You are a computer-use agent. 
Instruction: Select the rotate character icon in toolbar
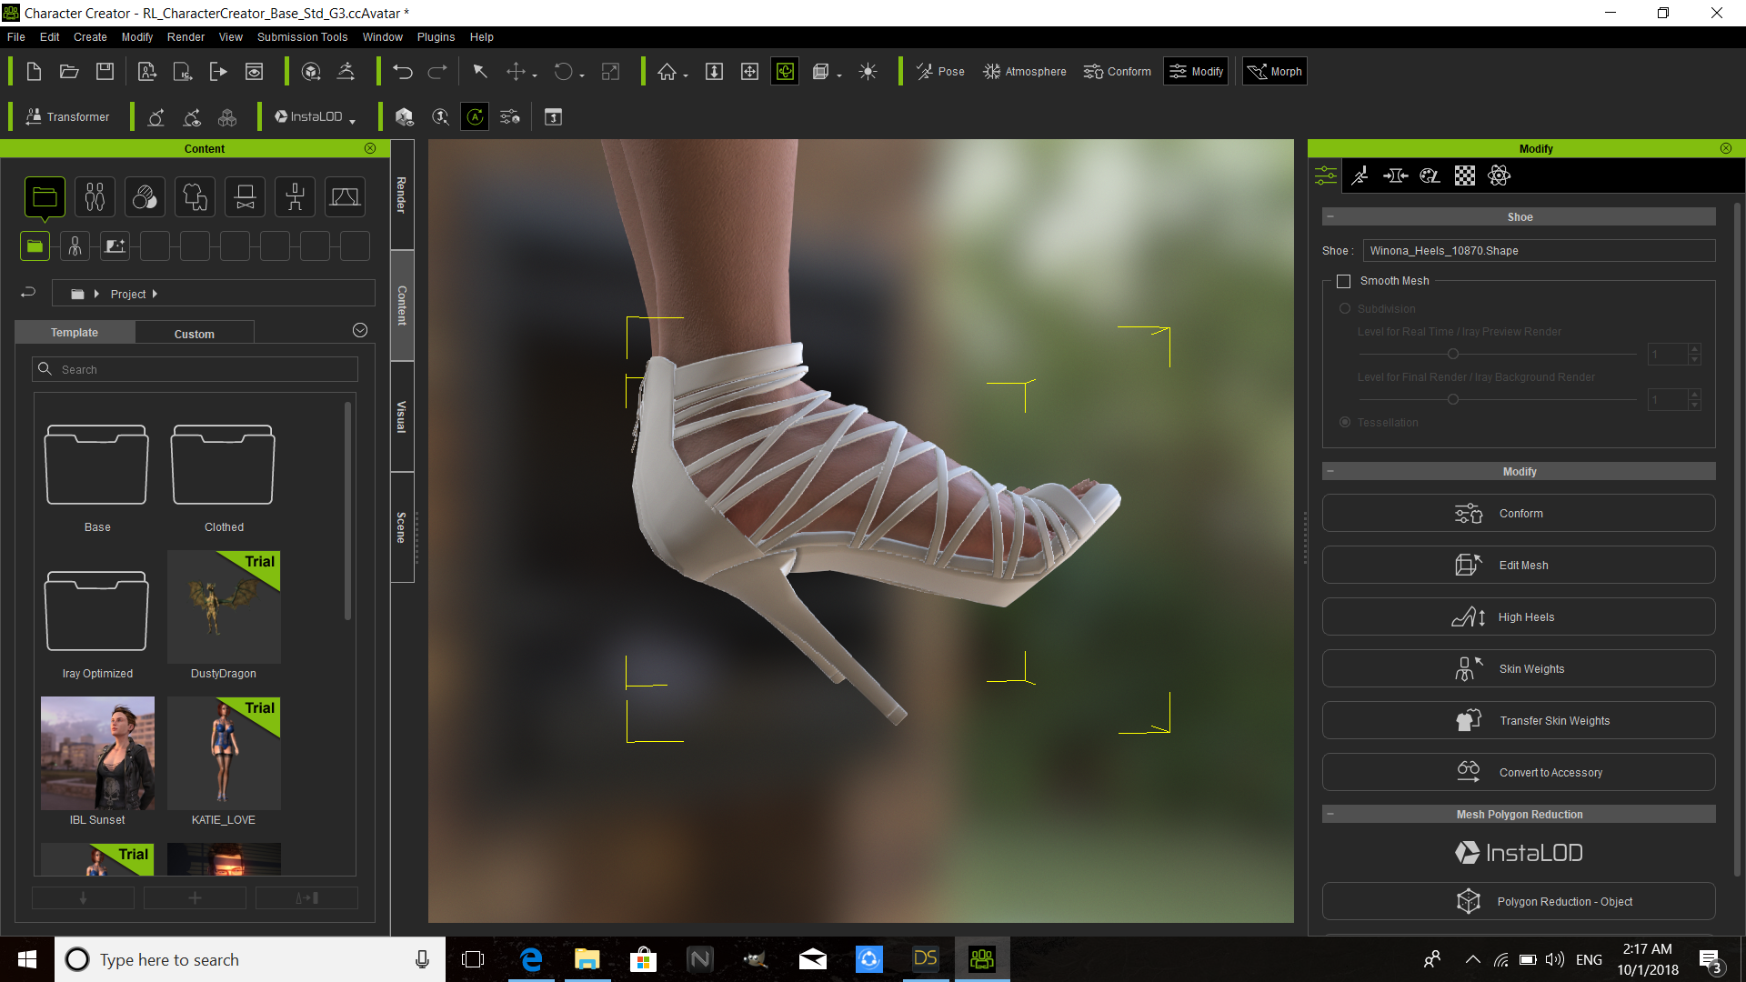point(156,116)
